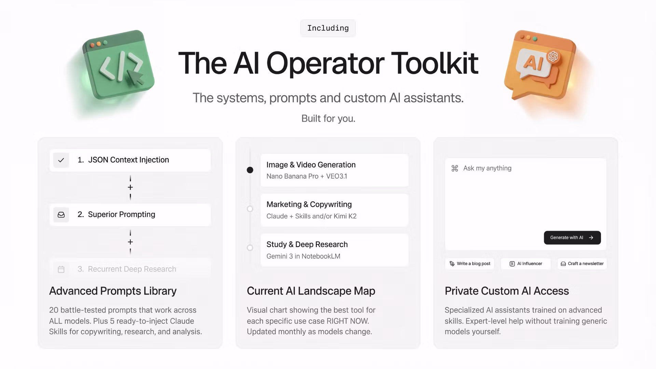The image size is (656, 369).
Task: Click the Claude + Skills and/or Kimi K2 subtitle
Action: [312, 216]
